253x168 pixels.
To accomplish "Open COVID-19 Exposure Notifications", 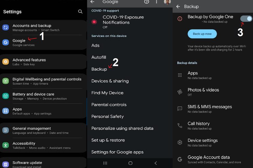I will [130, 22].
